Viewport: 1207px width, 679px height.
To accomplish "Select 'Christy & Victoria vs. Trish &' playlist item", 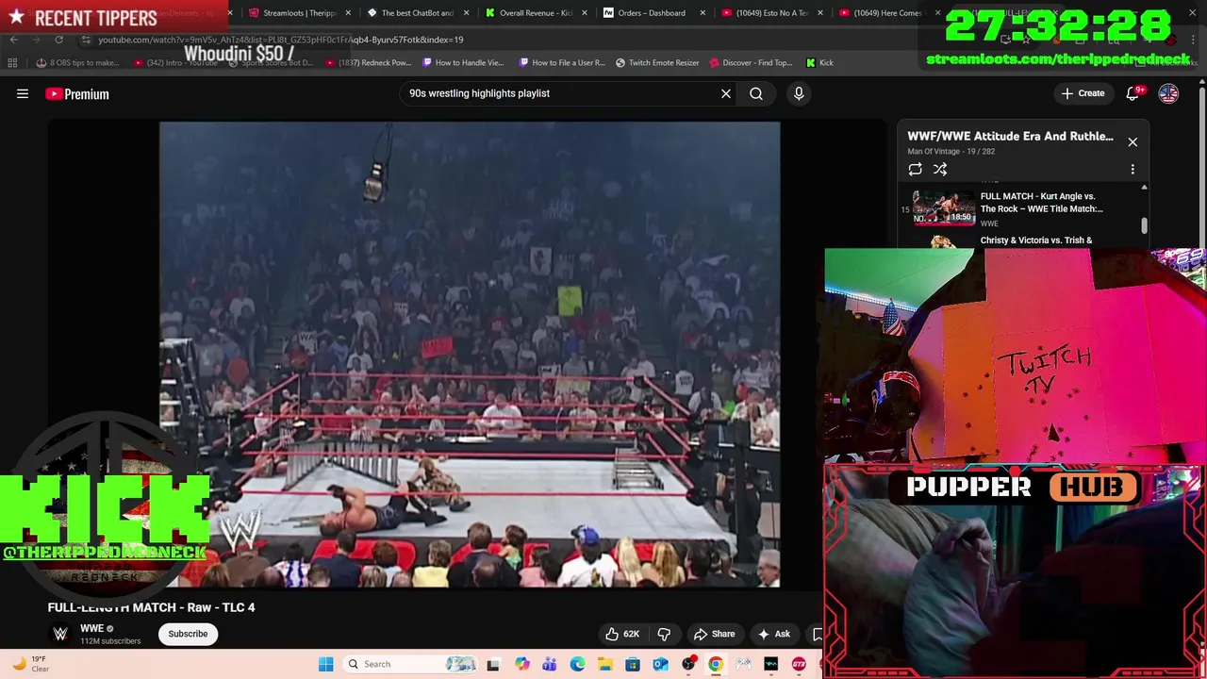I will point(1035,240).
